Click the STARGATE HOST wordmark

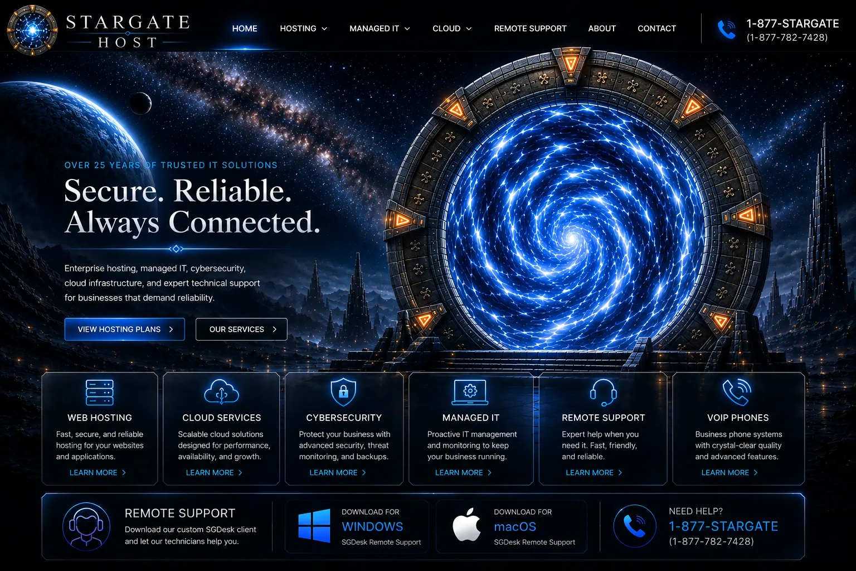tap(128, 31)
